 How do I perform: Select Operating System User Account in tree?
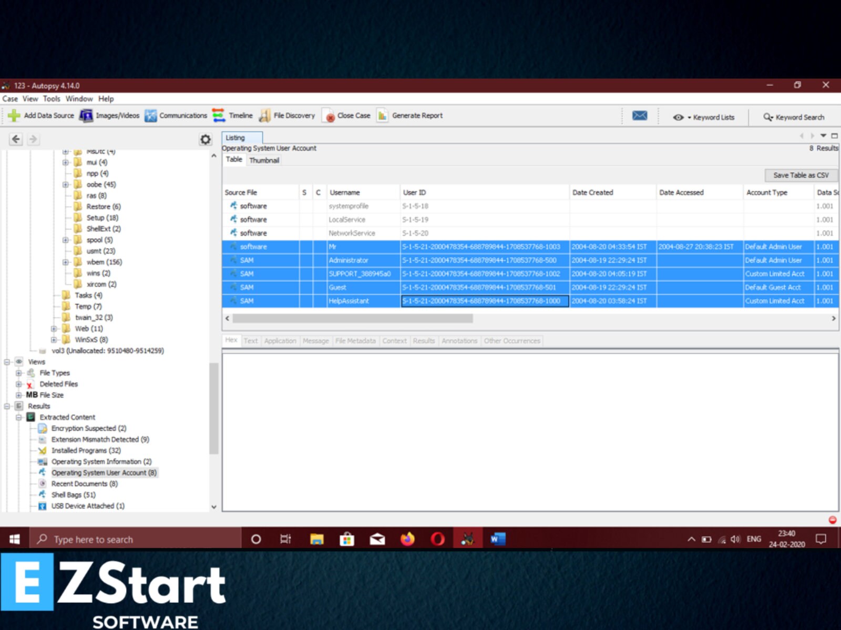103,472
